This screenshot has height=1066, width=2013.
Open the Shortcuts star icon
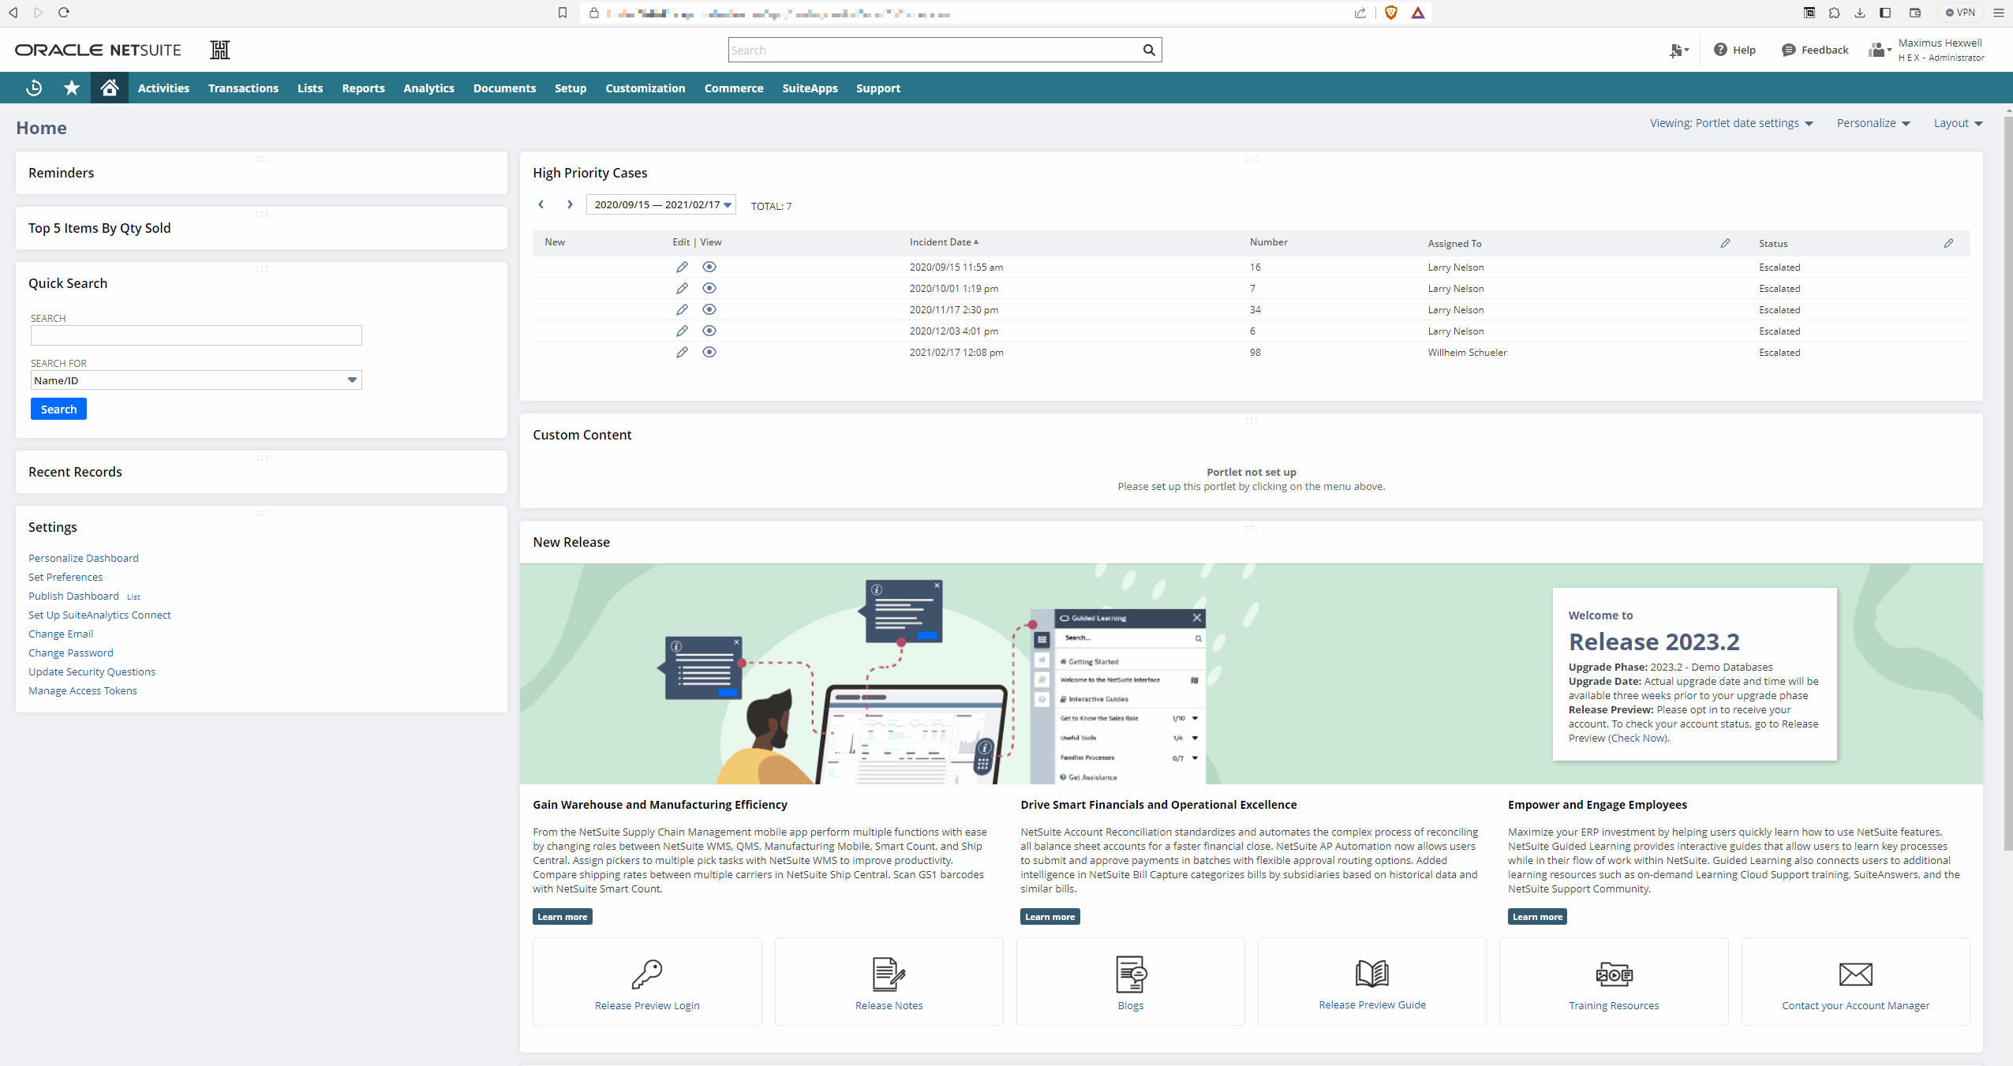[72, 88]
